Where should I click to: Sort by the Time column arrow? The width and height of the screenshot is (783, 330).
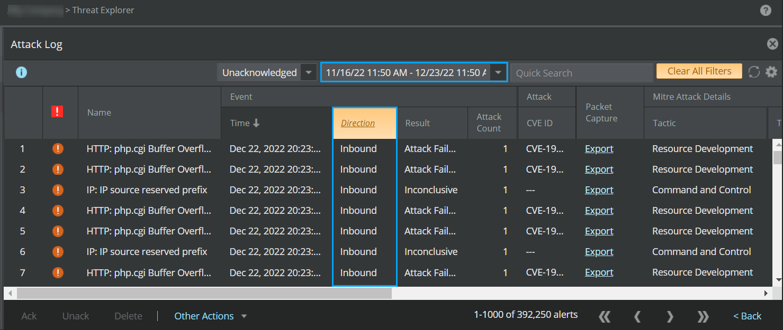coord(257,123)
